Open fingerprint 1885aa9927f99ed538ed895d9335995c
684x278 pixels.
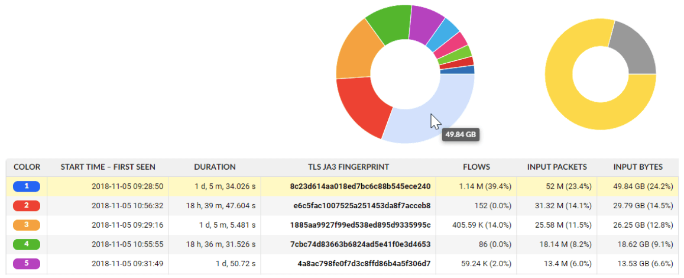pos(360,225)
